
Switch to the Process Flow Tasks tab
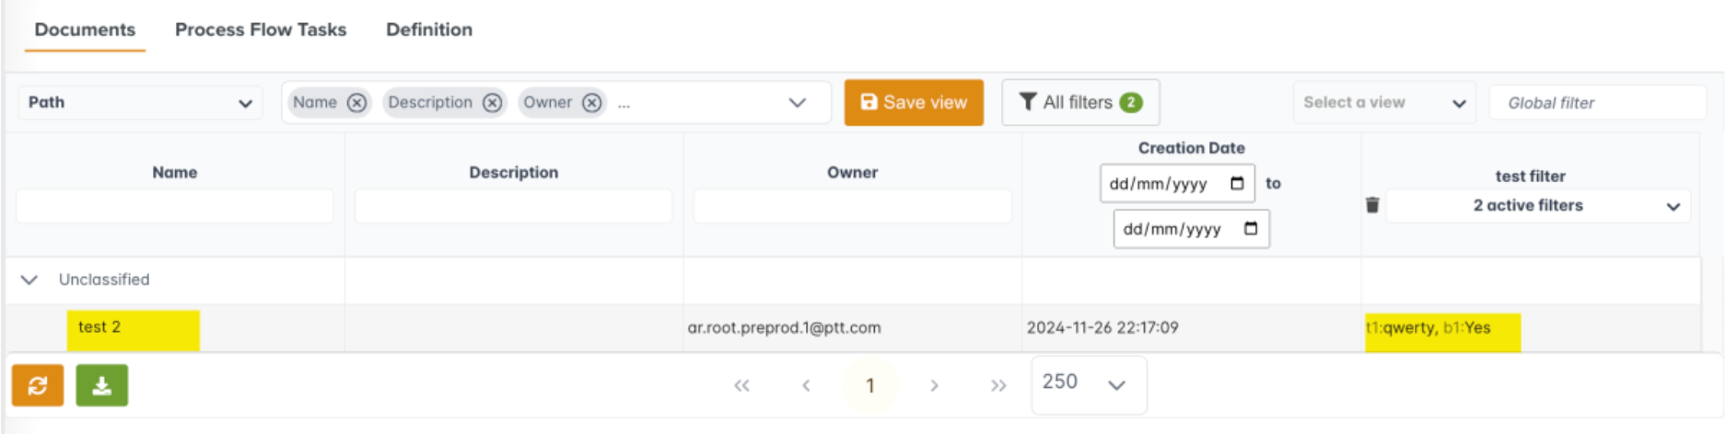point(261,29)
